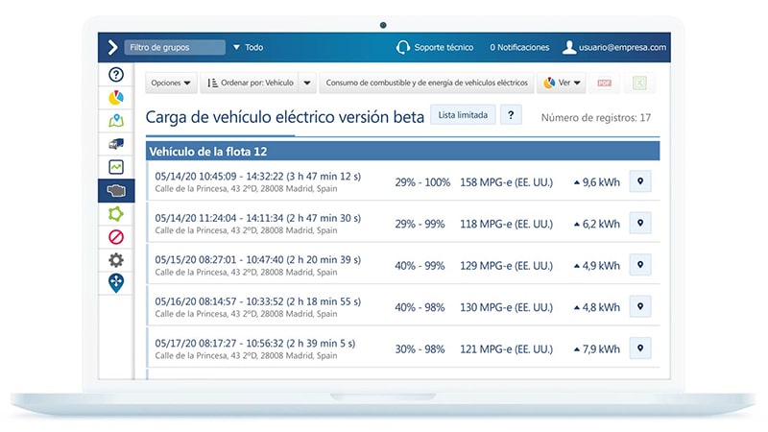This screenshot has width=768, height=432.
Task: Select the truck vehicles sidebar icon
Action: [x=116, y=144]
